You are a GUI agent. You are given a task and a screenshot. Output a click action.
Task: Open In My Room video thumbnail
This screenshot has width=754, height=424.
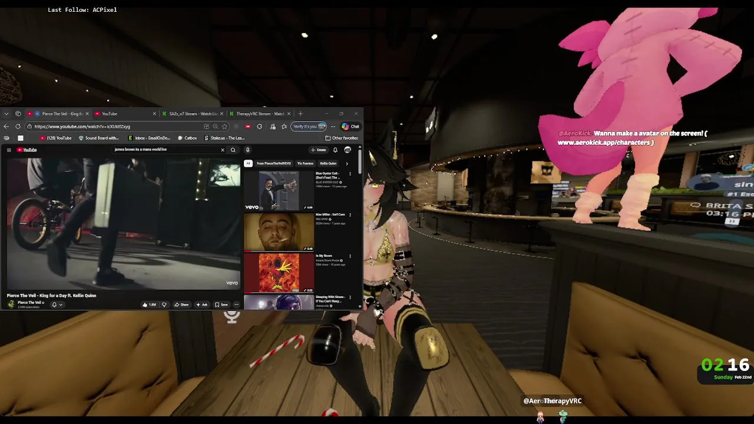(x=279, y=273)
